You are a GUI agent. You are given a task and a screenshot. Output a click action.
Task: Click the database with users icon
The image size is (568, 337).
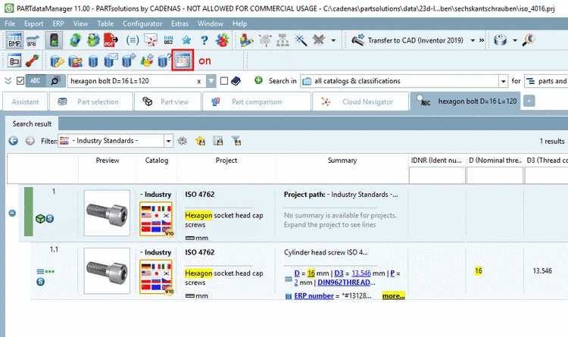coord(75,61)
